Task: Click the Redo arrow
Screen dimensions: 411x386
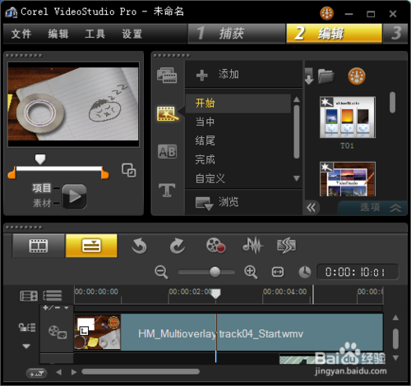Action: [x=178, y=246]
